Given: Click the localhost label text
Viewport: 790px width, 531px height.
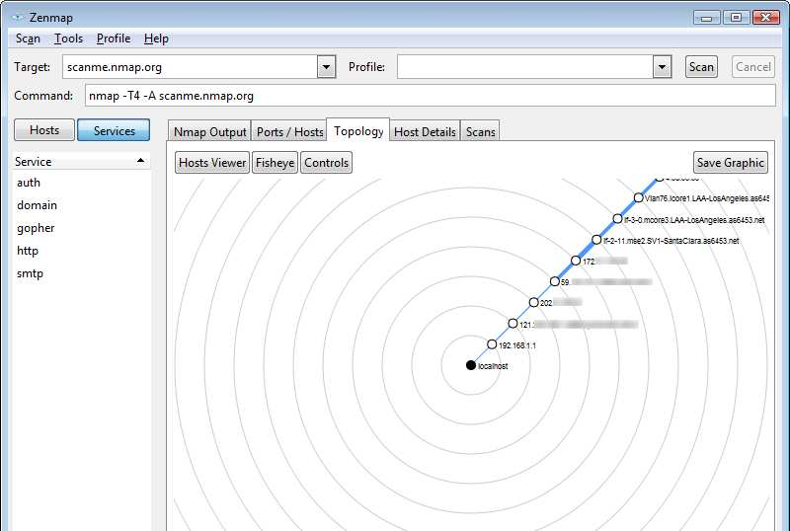Looking at the screenshot, I should click(x=493, y=366).
